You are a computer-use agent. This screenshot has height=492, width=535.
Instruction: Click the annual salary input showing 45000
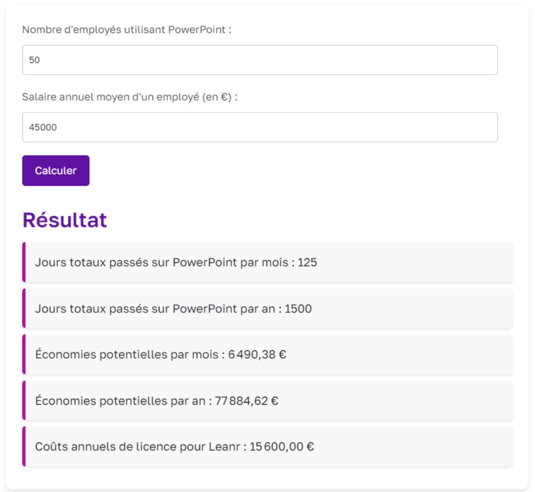[260, 127]
